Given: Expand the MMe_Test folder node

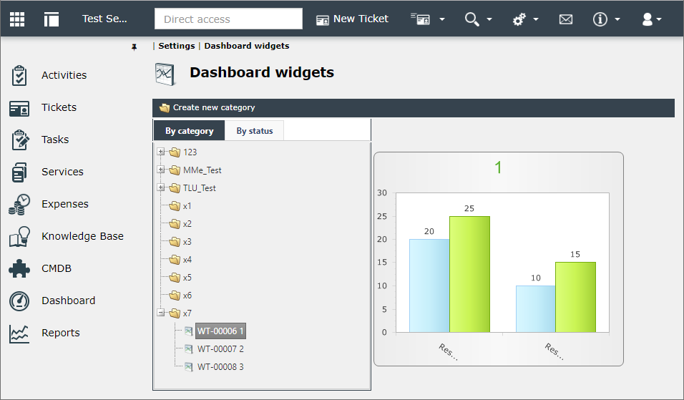Looking at the screenshot, I should pyautogui.click(x=161, y=170).
